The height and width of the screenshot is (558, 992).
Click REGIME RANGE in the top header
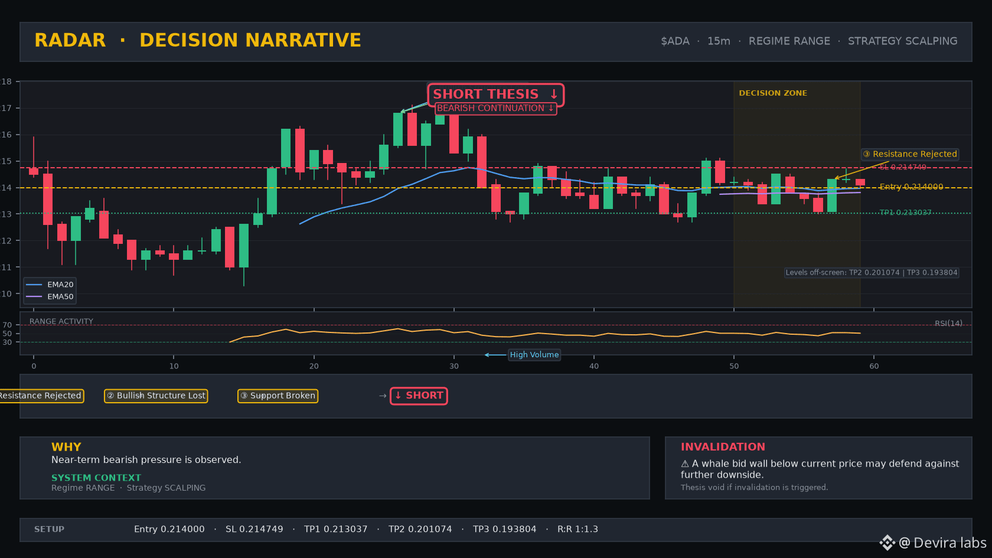pyautogui.click(x=789, y=41)
